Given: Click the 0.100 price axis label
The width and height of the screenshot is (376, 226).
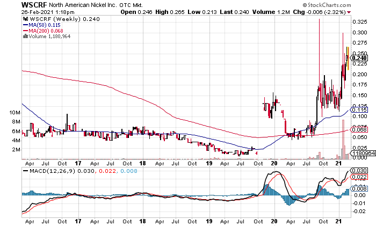Looking at the screenshot, I should coord(360,116).
